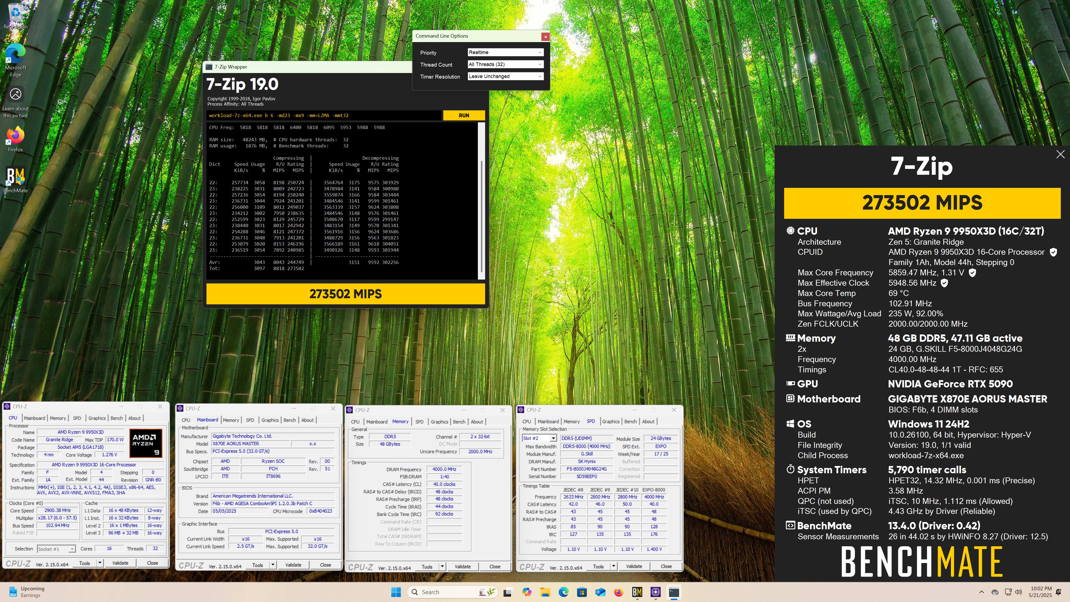Switch to the 7-Zip Wrapper console in the taskbar
Viewport: 1070px width, 602px height.
click(x=674, y=592)
